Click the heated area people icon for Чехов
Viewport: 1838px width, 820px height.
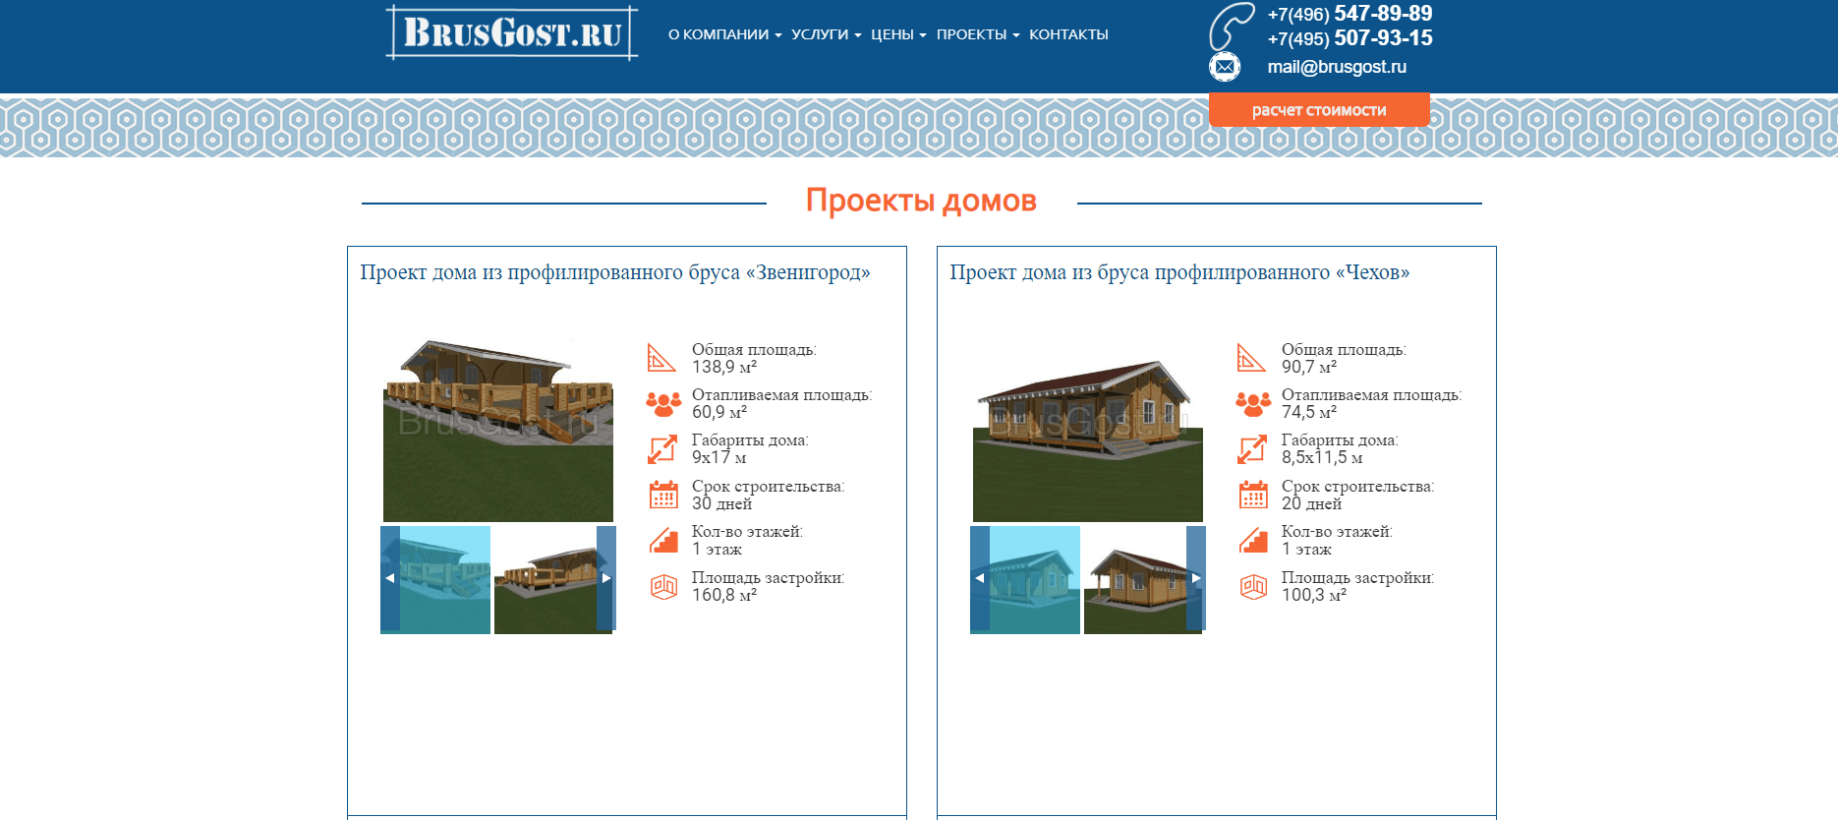pos(1253,403)
